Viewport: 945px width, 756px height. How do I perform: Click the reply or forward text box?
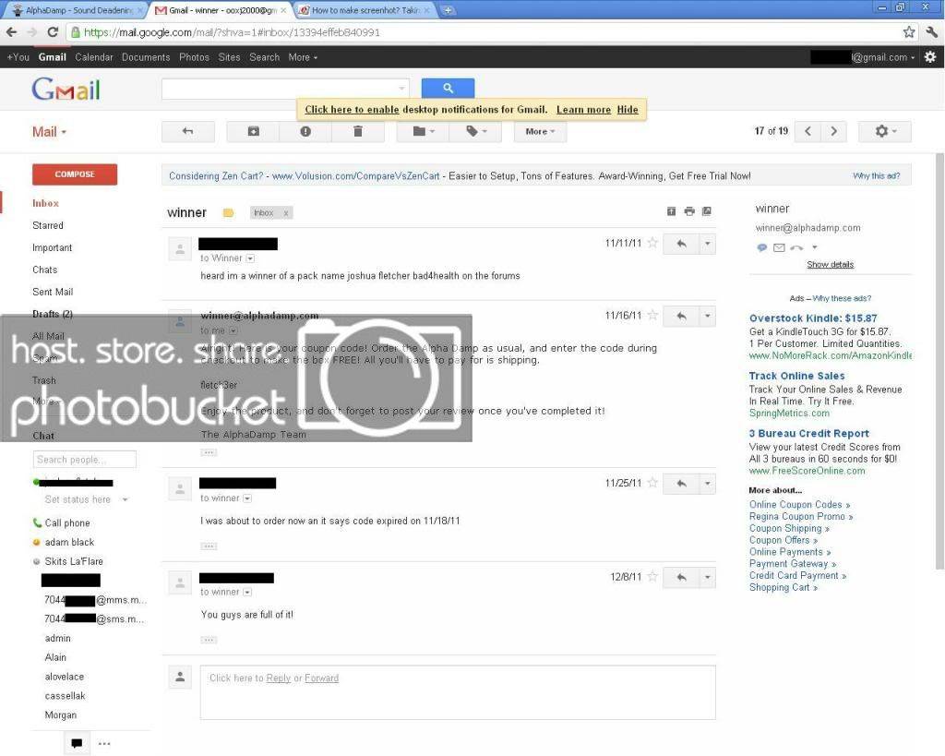458,692
